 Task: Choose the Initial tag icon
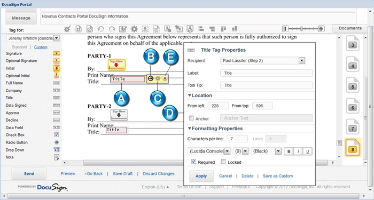tap(57, 68)
